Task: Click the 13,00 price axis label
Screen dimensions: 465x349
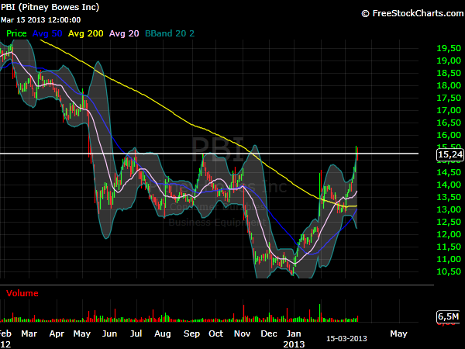Action: (x=449, y=210)
